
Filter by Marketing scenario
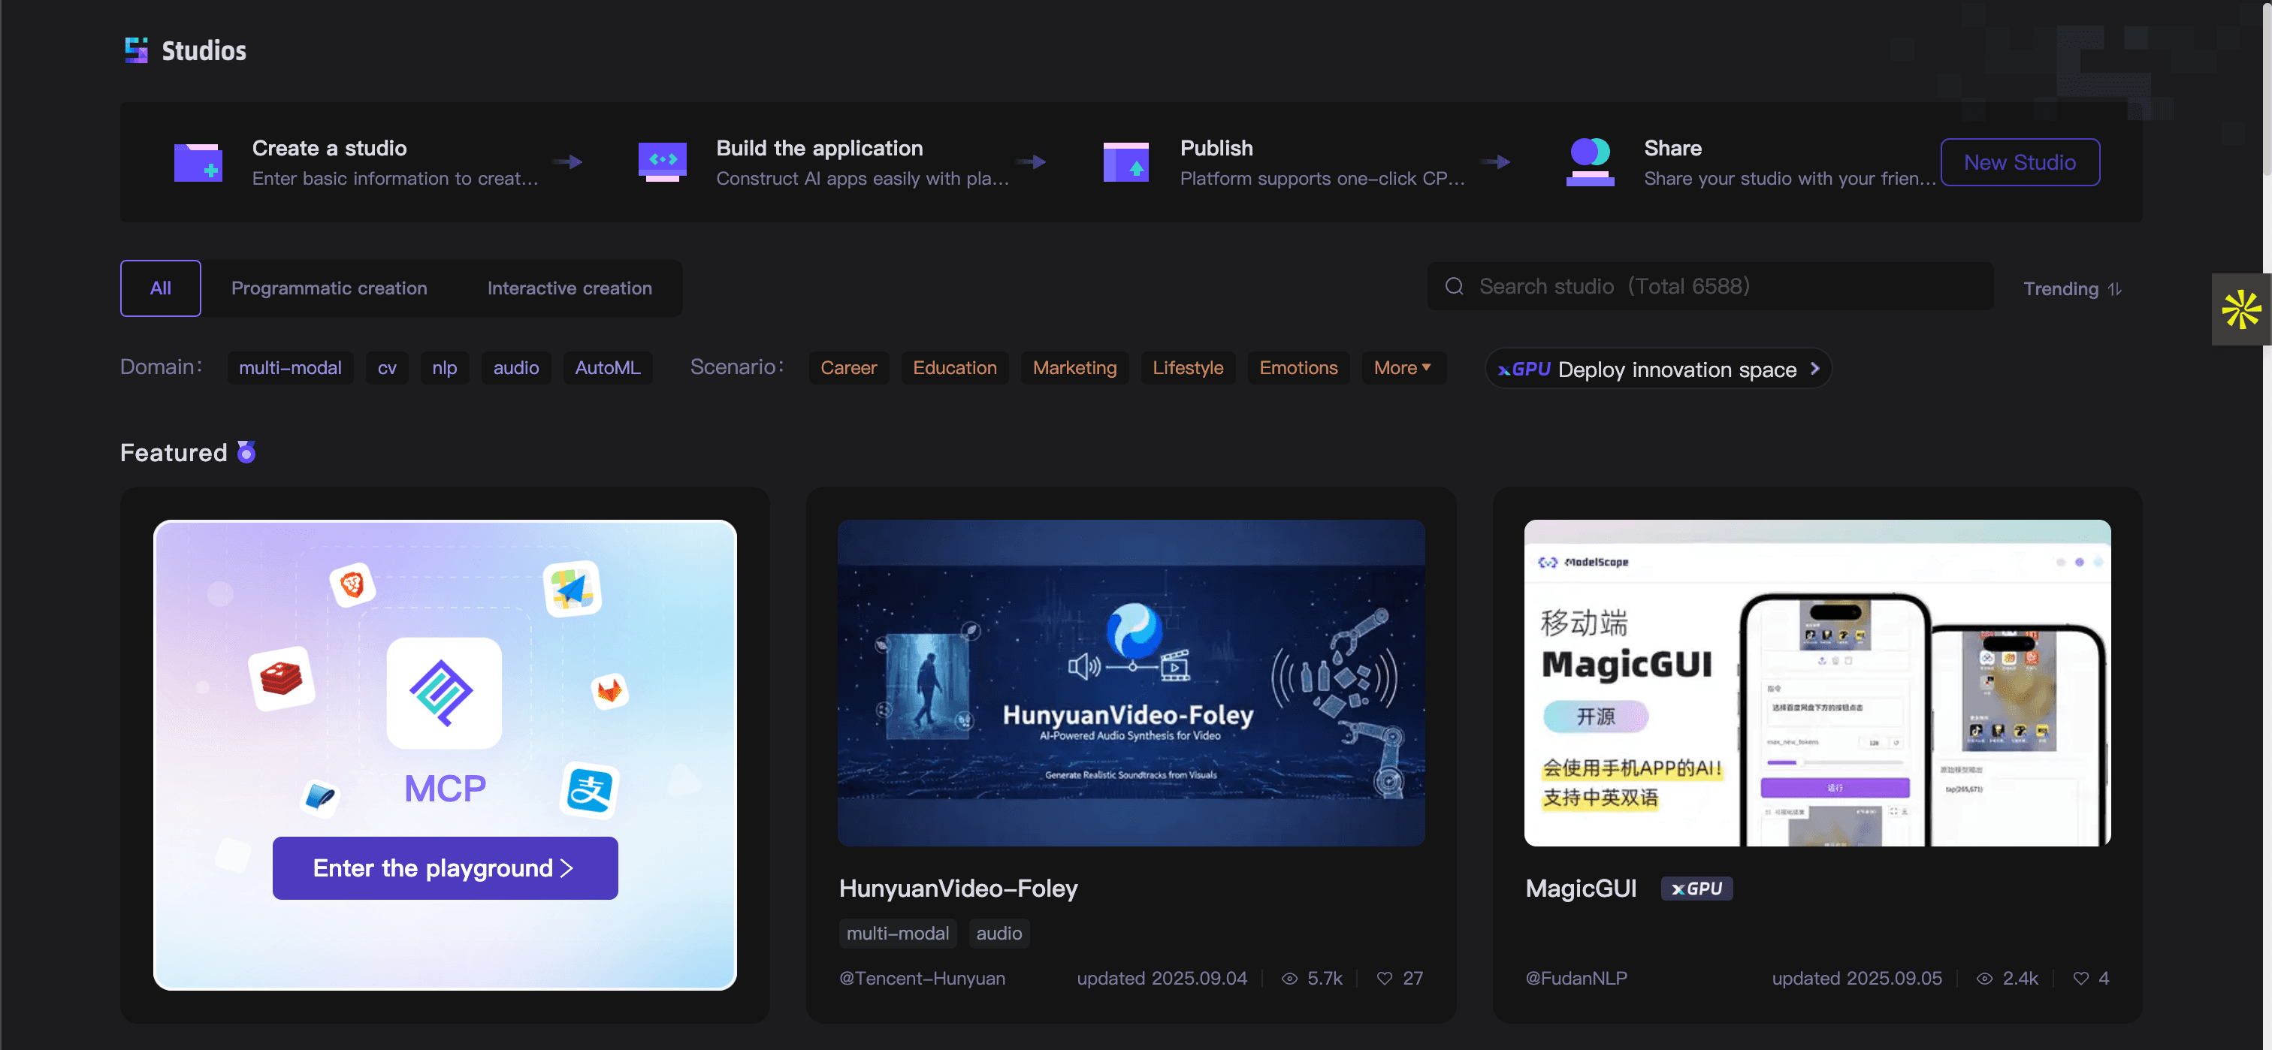tap(1074, 367)
